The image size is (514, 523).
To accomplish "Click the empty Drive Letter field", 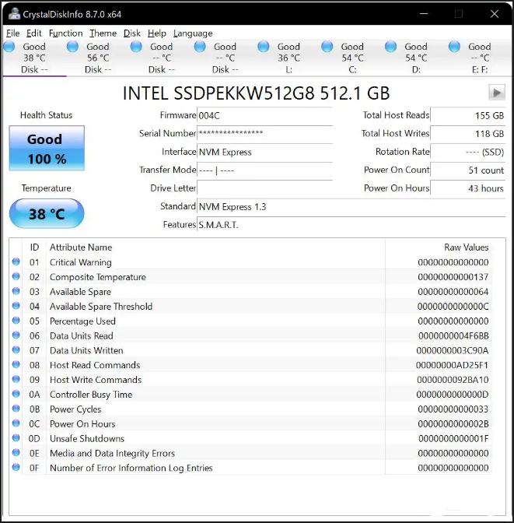I will point(264,188).
